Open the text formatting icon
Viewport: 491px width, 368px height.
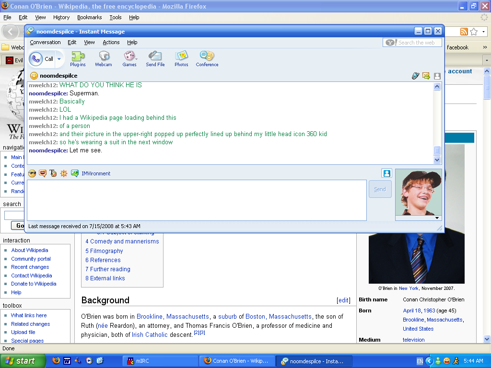click(53, 173)
